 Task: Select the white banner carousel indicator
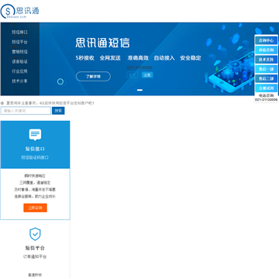coord(139,90)
